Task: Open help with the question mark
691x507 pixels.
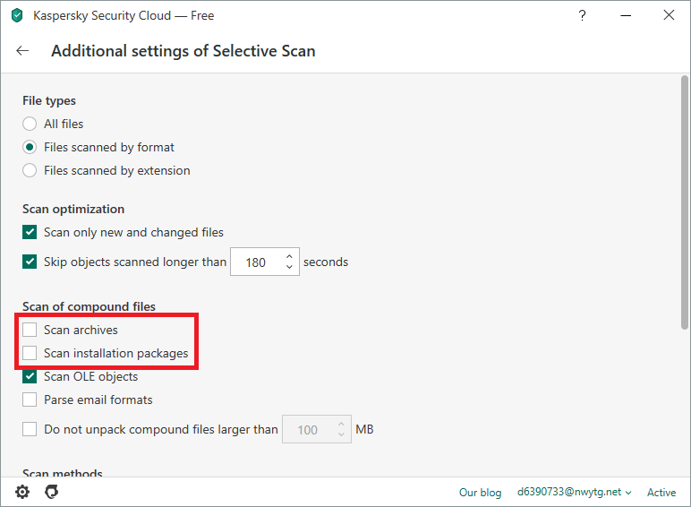Action: point(582,15)
